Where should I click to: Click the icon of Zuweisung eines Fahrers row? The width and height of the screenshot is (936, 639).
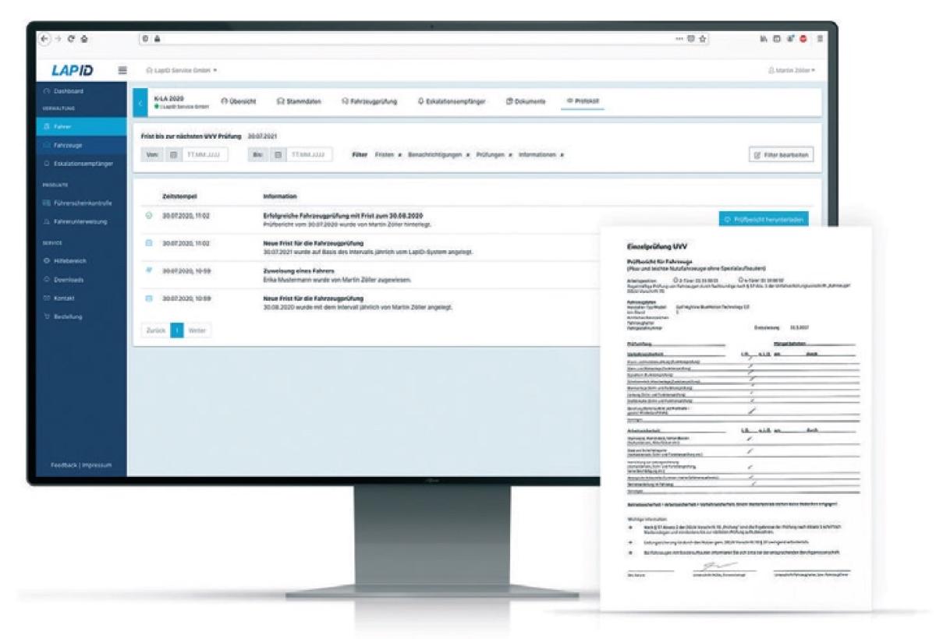(148, 270)
